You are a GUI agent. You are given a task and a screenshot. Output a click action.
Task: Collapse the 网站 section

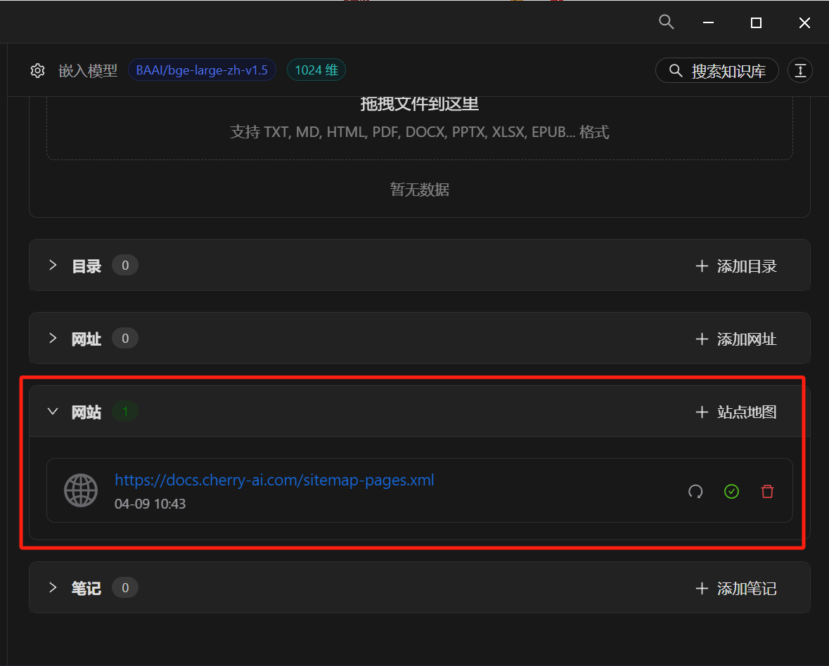[x=53, y=412]
